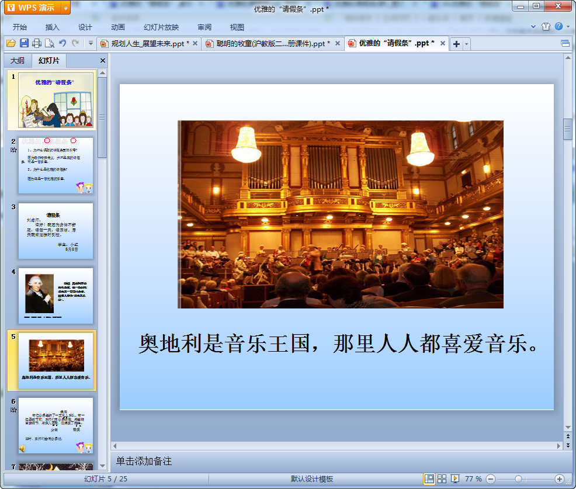Expand the help dropdown arrow
The width and height of the screenshot is (576, 489).
tap(568, 26)
